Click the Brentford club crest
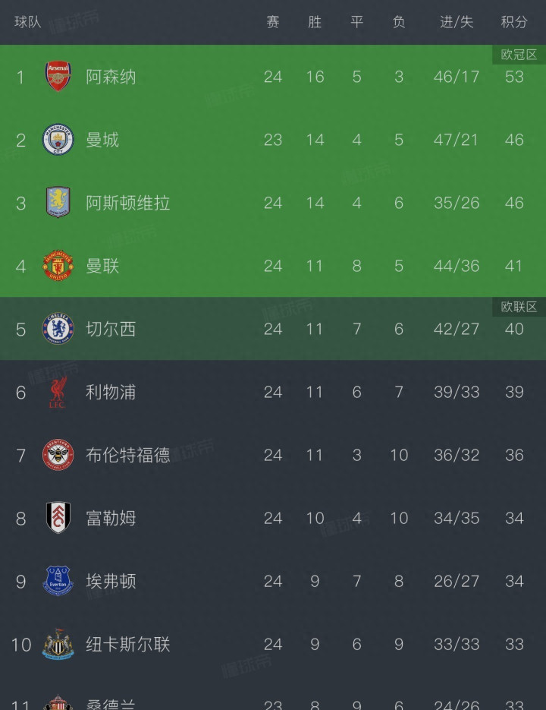 click(58, 455)
